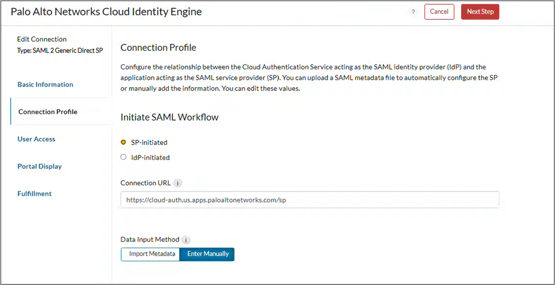This screenshot has height=285, width=555.
Task: Select the SP-initiated radio button
Action: (124, 142)
